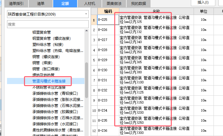Image resolution: width=223 pixels, height=136 pixels.
Task: Click name cell ending with 径(mm以内)50
Action: point(156,50)
